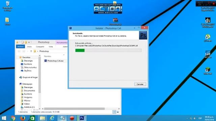Open the Compartir ribbon tab
This screenshot has width=216, height=121.
[40, 47]
